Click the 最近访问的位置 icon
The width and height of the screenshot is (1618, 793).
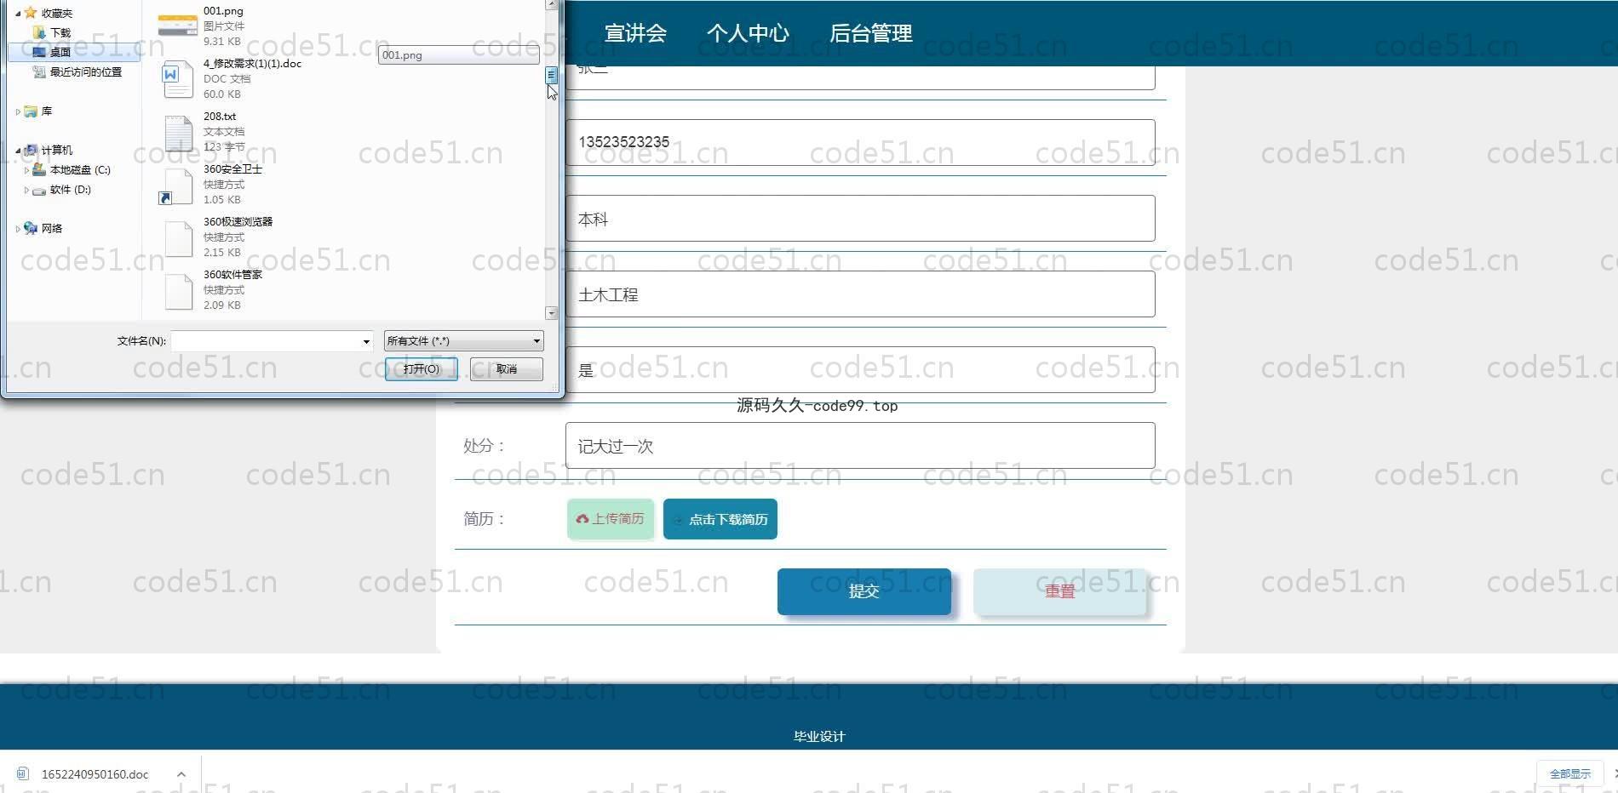point(38,71)
